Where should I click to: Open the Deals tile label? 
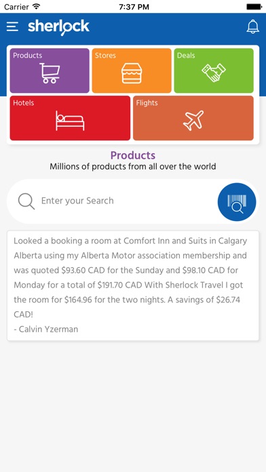(x=186, y=56)
